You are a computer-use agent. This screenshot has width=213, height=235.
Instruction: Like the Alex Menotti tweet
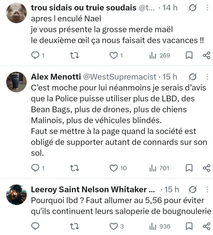(x=113, y=168)
